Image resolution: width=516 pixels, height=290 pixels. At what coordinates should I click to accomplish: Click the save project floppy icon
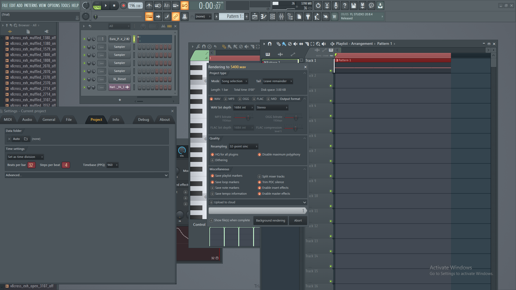pyautogui.click(x=354, y=5)
